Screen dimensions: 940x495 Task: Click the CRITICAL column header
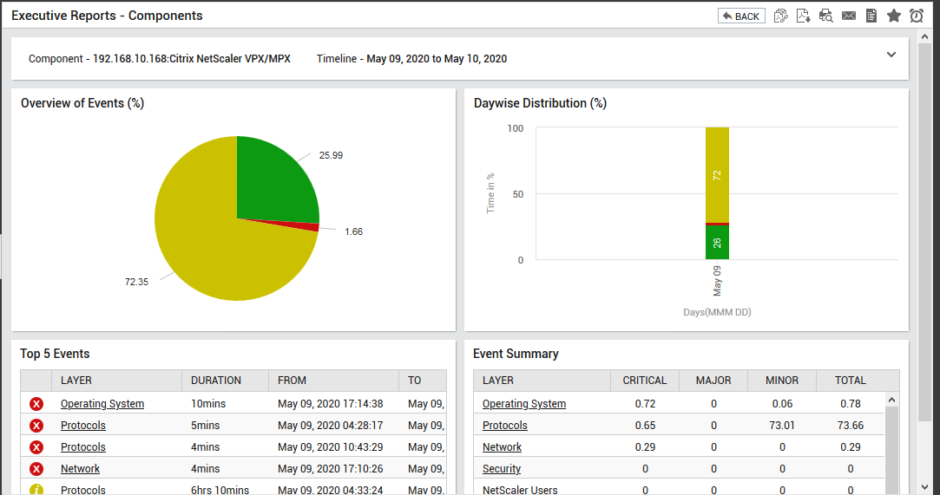[x=644, y=380]
